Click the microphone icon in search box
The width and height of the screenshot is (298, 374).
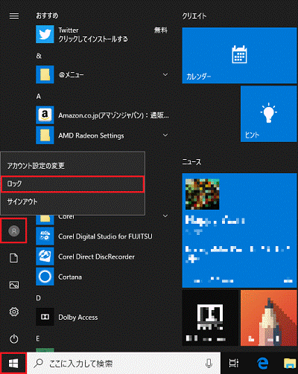tap(209, 364)
